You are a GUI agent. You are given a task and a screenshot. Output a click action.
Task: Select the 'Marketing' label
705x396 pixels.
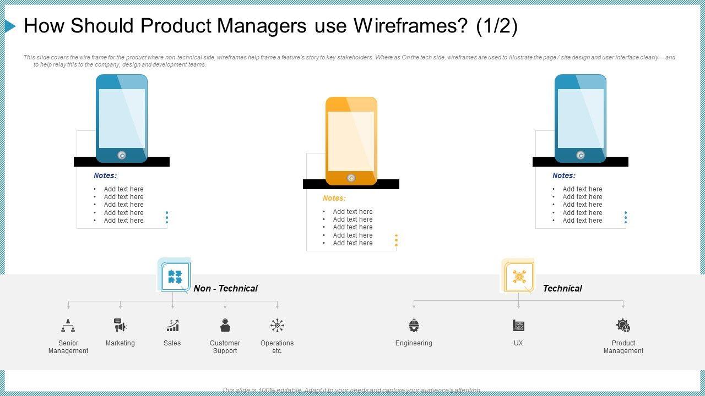tap(120, 343)
